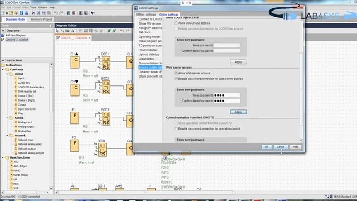Viewport: 357px width, 201px height.
Task: Select the Connect wiring tool in Diagram Editor
Action: (62, 31)
